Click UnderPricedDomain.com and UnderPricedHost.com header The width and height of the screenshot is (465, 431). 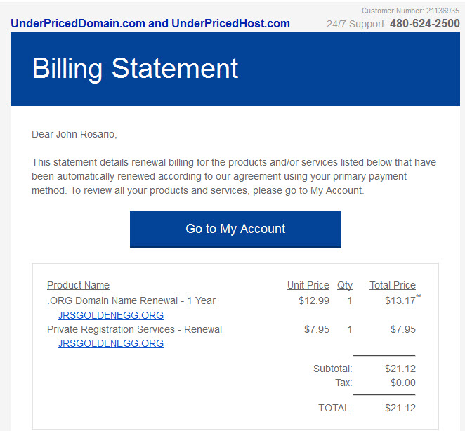click(x=150, y=23)
